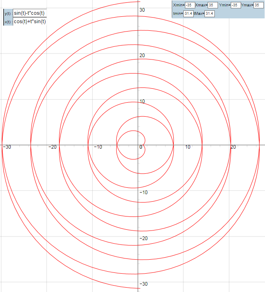Click the 30 label on vertical axis
Image resolution: width=265 pixels, height=292 pixels.
pyautogui.click(x=142, y=10)
